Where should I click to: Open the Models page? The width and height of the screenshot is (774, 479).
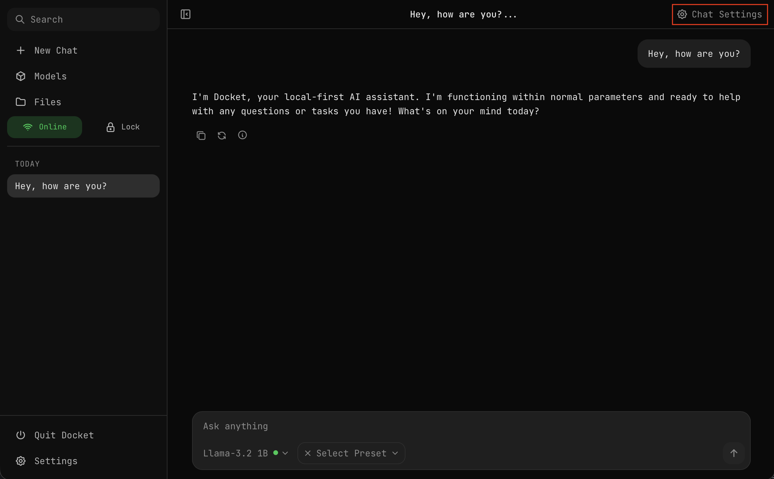click(x=50, y=76)
